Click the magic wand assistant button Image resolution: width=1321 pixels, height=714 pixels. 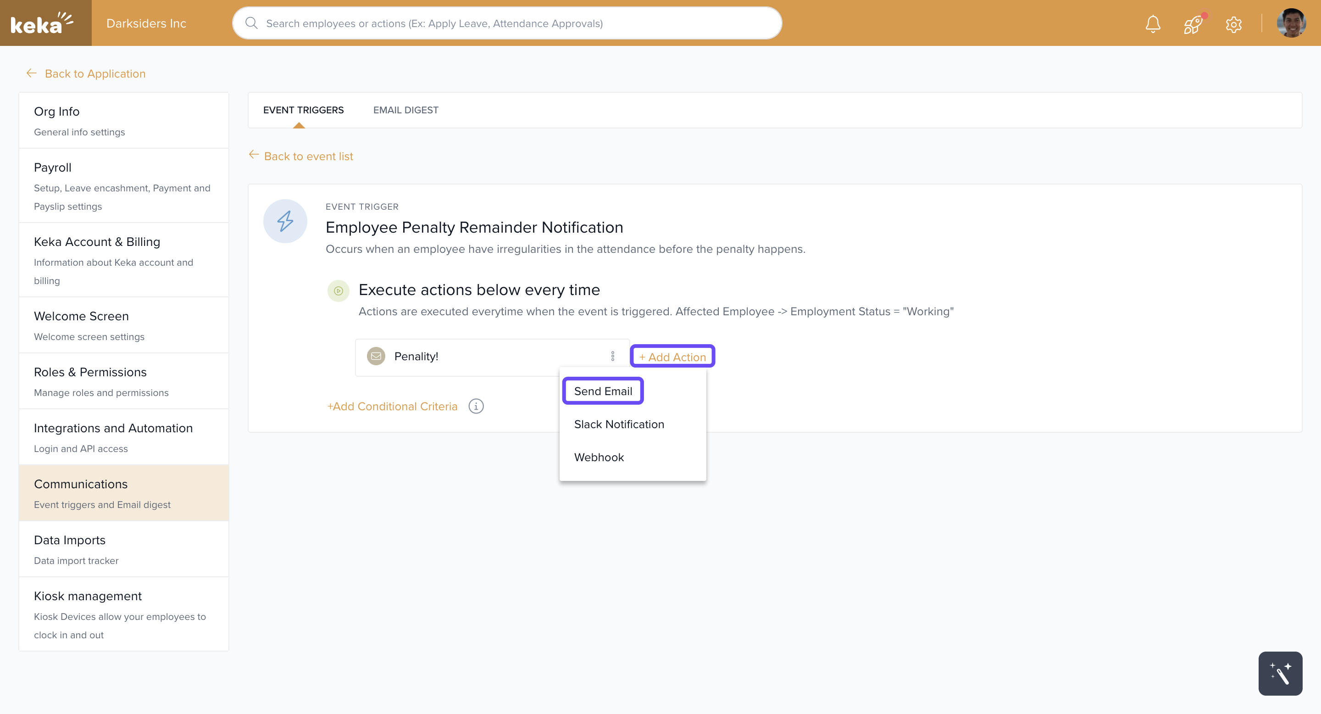[x=1280, y=674]
